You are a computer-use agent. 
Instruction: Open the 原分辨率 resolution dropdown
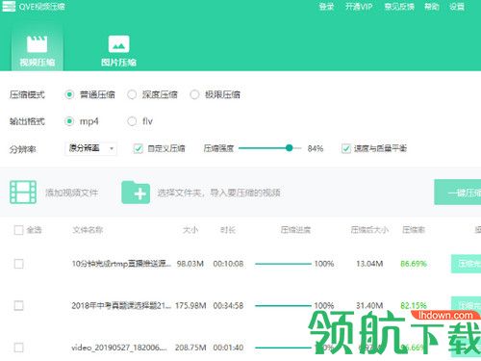point(90,148)
